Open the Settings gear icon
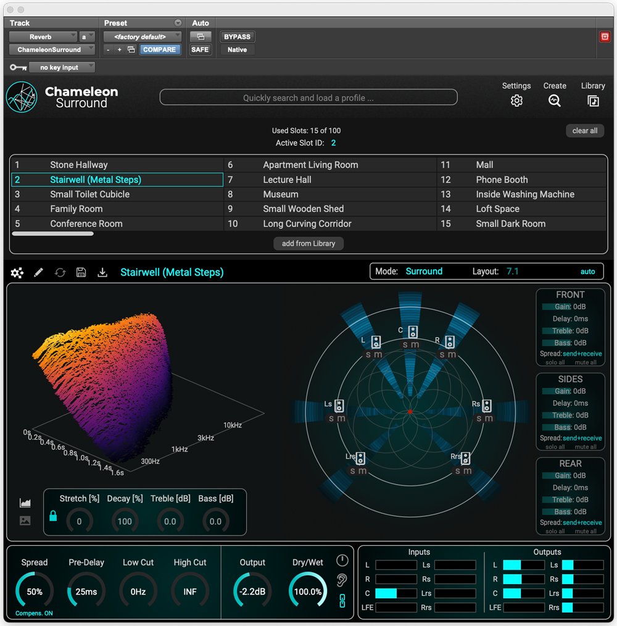617x626 pixels. click(x=516, y=101)
